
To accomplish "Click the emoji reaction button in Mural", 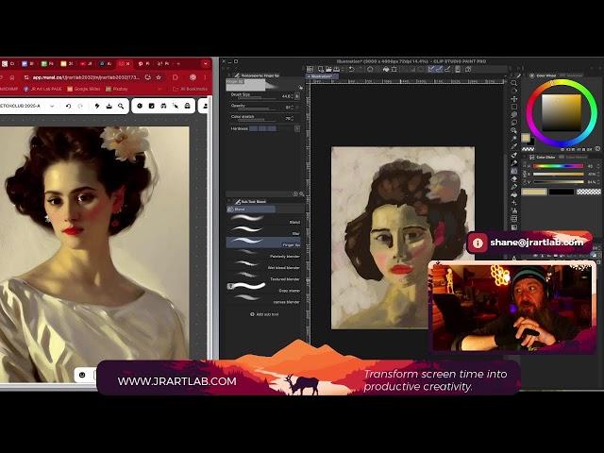I will [82, 375].
